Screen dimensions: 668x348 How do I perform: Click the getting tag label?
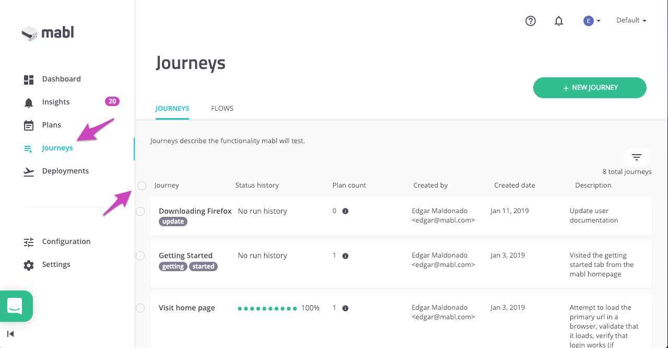pos(173,266)
